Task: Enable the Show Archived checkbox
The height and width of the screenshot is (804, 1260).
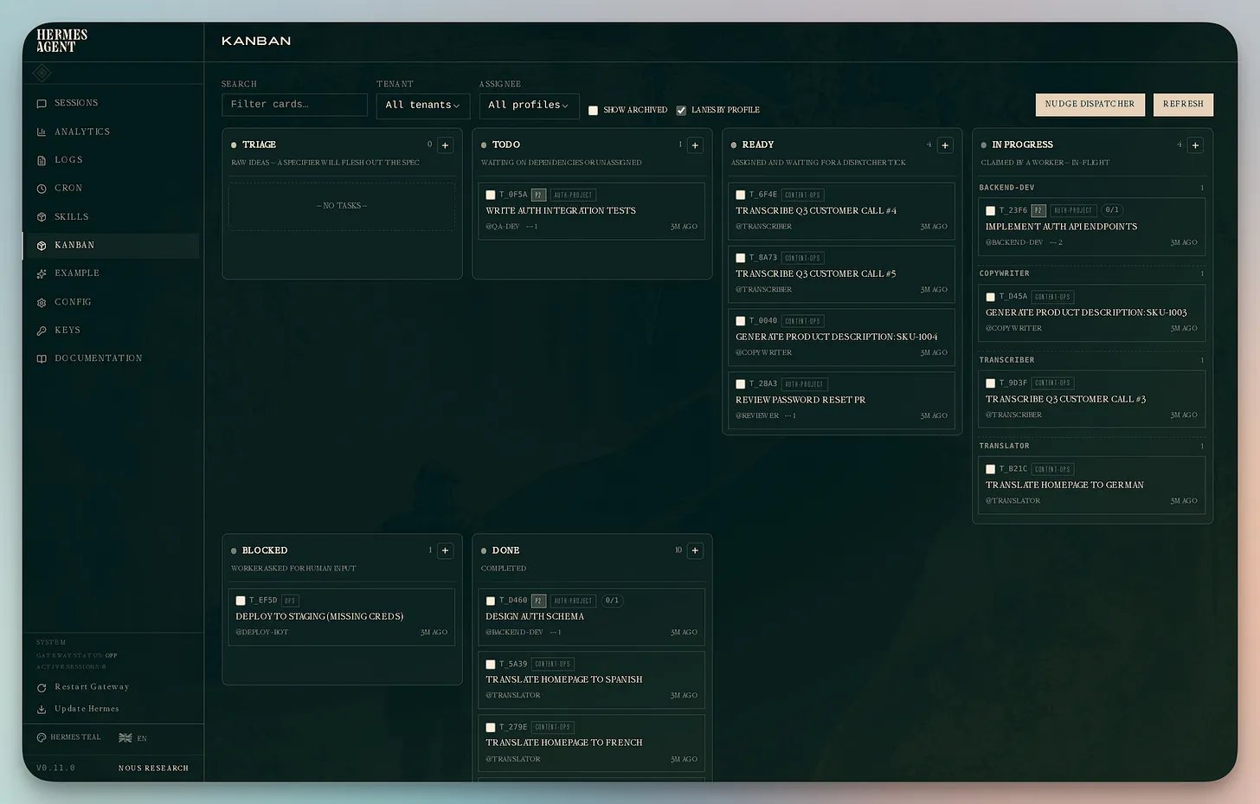Action: tap(593, 110)
